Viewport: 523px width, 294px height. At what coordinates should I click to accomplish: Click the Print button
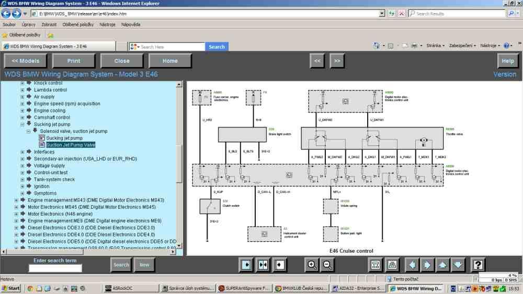pyautogui.click(x=74, y=61)
